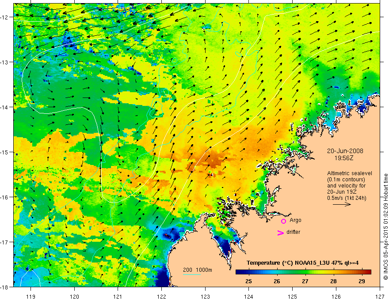Image resolution: width=389 pixels, height=300 pixels.
Task: Click the 'drifter' legend label
Action: point(293,232)
